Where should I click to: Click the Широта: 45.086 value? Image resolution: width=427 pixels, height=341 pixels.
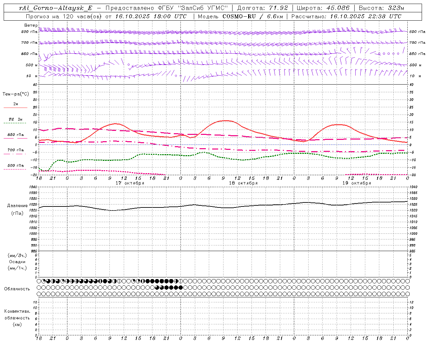[323, 8]
